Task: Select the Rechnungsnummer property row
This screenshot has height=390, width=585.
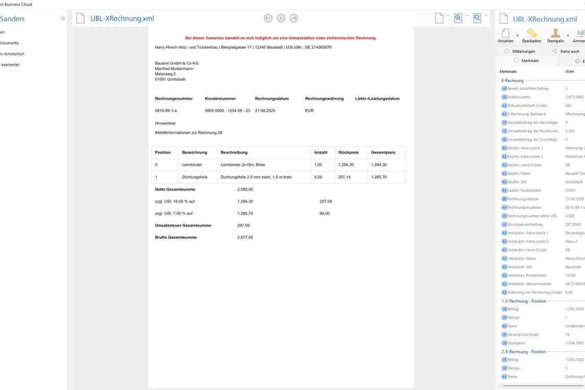Action: tap(543, 207)
